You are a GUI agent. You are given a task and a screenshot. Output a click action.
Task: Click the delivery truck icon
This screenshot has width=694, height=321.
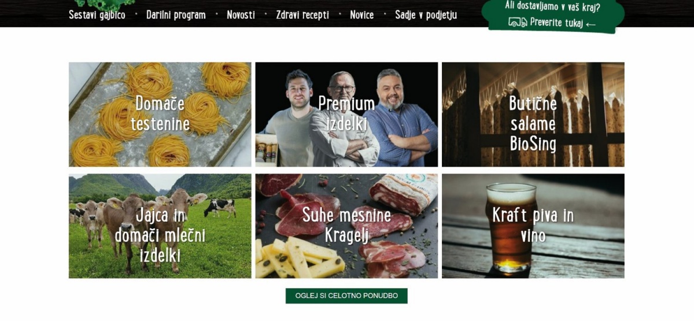coord(518,23)
